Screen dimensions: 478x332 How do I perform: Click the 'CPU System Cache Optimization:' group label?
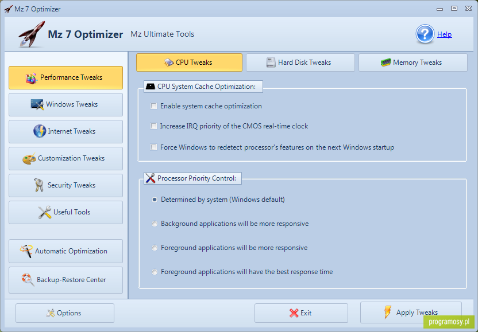tap(206, 87)
